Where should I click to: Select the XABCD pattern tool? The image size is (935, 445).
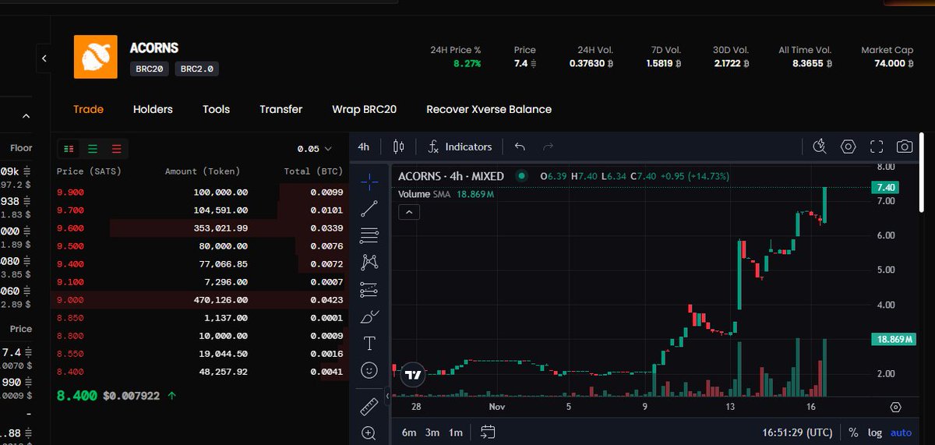[x=369, y=262]
